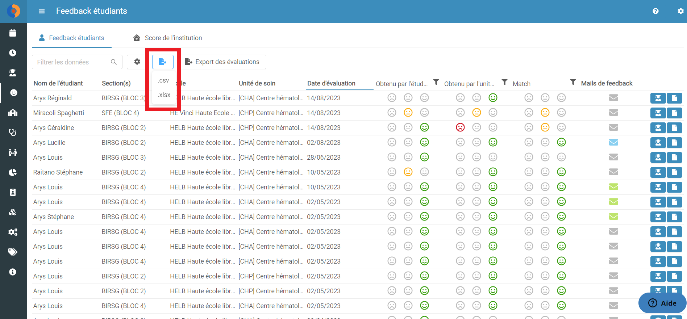
Task: Click the table settings gear button
Action: [x=137, y=62]
